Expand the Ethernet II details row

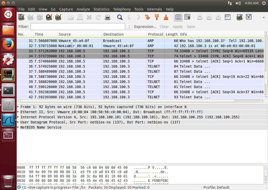(18, 112)
